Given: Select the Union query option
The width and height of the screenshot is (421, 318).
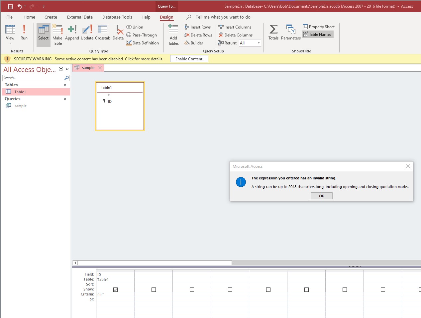Looking at the screenshot, I should [135, 27].
